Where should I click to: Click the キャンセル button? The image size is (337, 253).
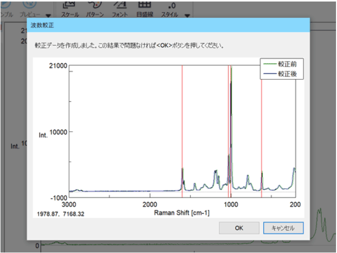[283, 228]
